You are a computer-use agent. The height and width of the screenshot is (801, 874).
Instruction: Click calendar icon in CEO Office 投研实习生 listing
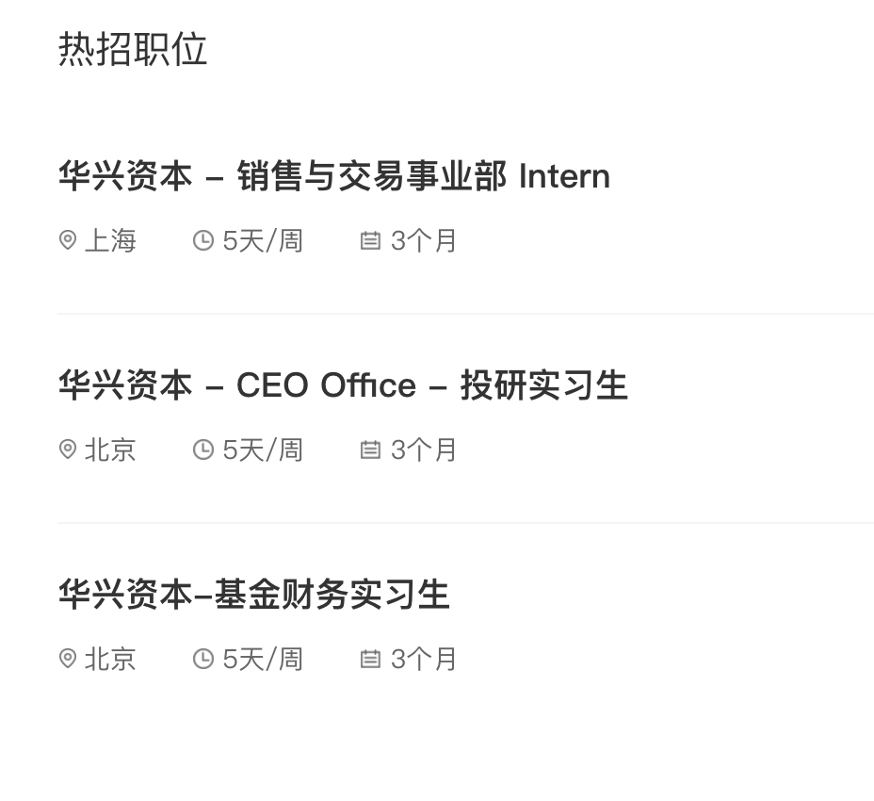point(370,450)
